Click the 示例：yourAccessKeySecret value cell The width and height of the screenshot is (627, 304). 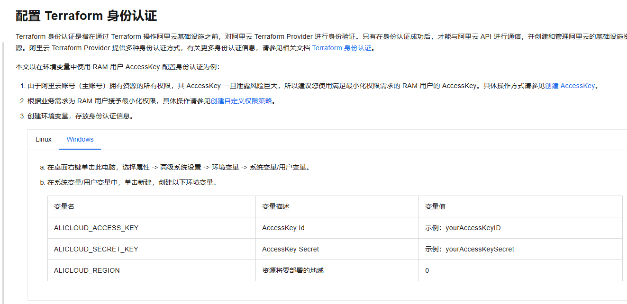click(520, 249)
